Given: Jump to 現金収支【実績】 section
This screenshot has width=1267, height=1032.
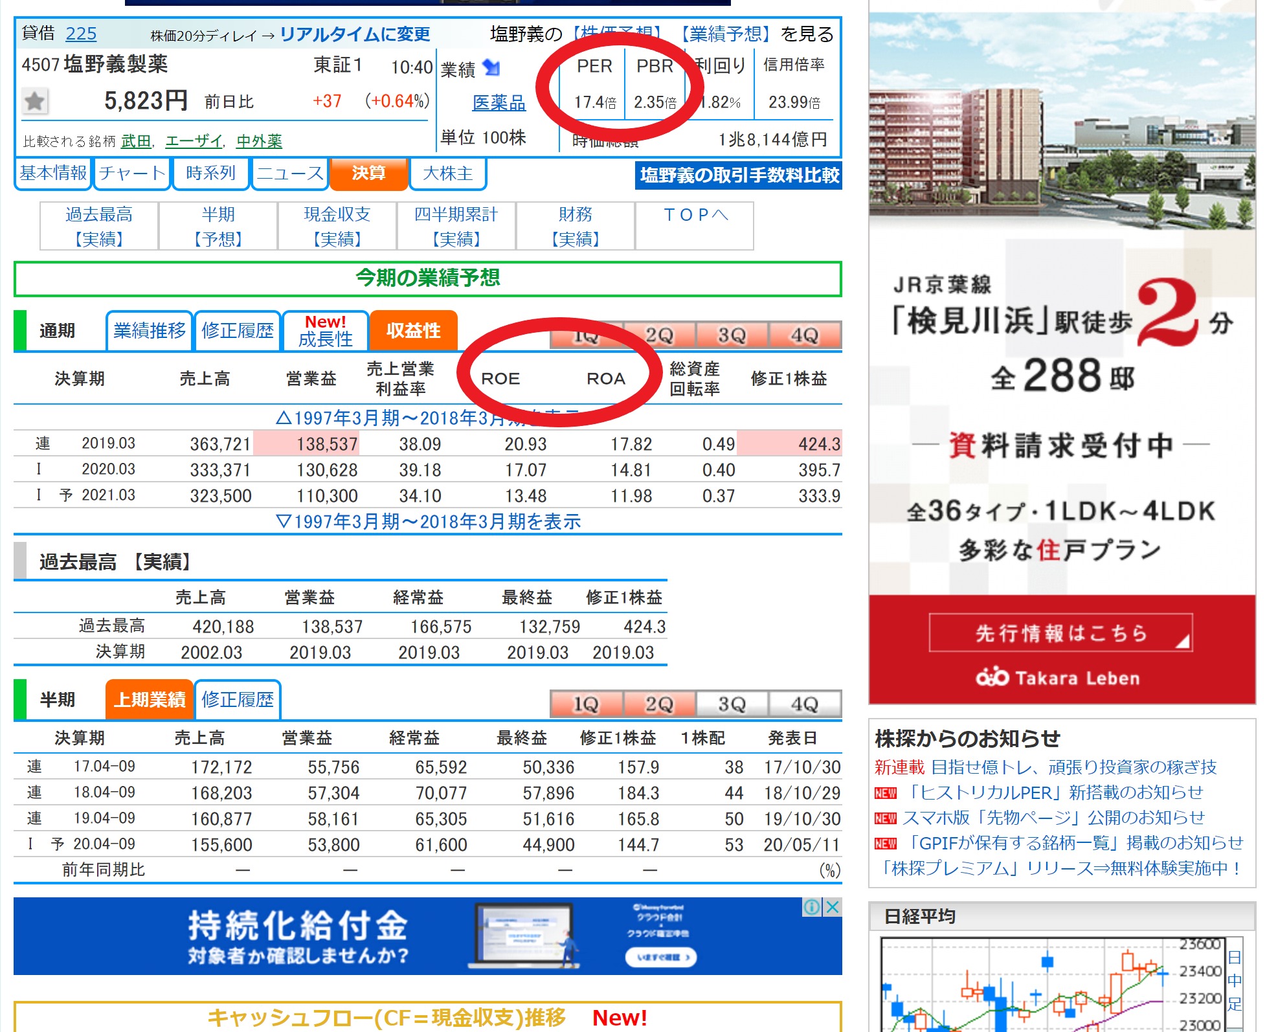Looking at the screenshot, I should click(337, 226).
